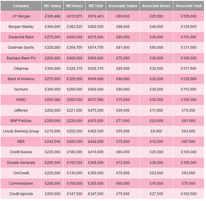Select the Nomura company cell

21,89
